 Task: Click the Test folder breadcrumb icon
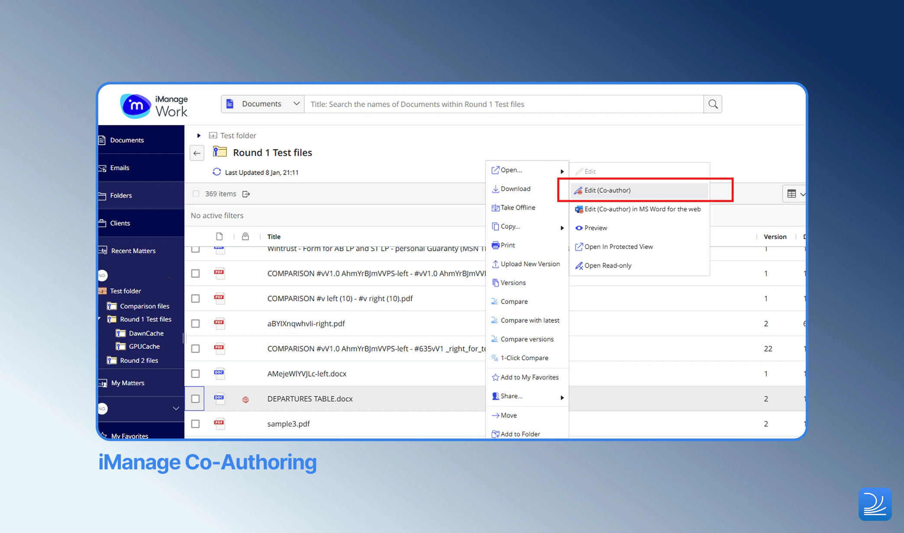213,136
